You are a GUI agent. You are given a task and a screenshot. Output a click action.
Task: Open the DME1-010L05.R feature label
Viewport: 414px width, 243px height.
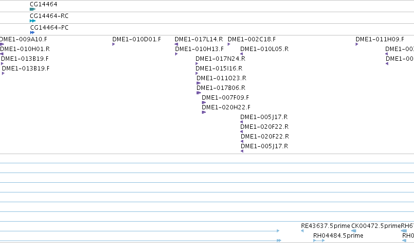click(265, 49)
